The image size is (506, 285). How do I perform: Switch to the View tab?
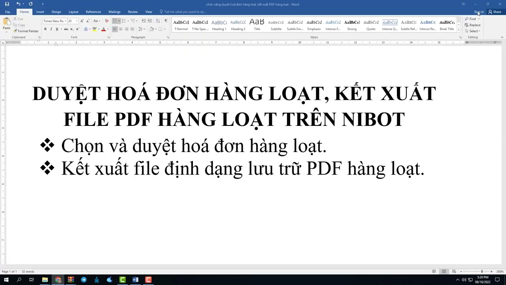pos(149,12)
